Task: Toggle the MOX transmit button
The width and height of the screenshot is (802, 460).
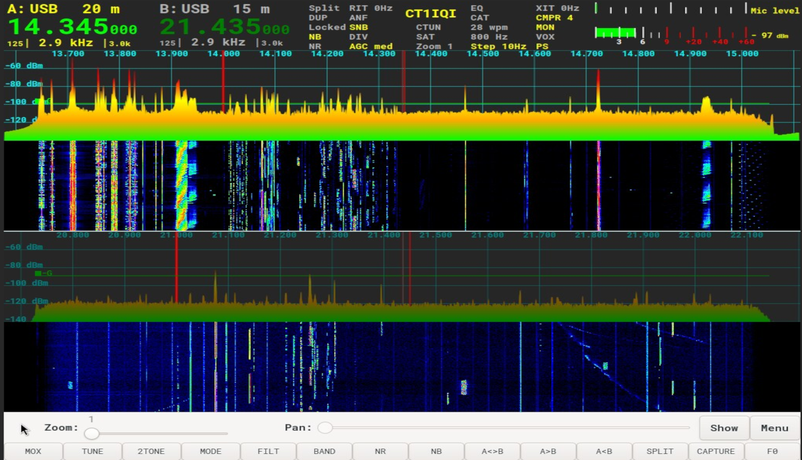Action: [x=33, y=451]
